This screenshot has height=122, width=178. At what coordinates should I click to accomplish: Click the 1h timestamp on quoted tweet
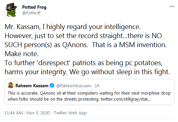tap(97, 86)
